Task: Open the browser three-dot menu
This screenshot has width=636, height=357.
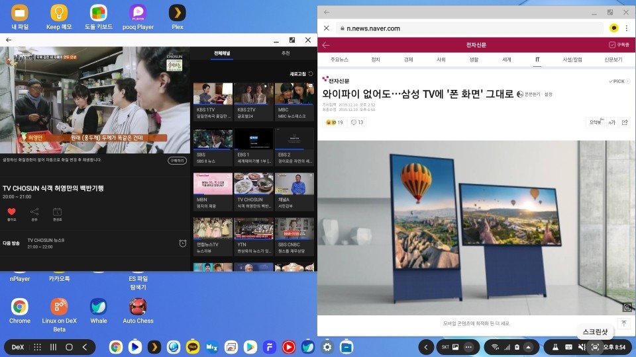Action: [627, 28]
